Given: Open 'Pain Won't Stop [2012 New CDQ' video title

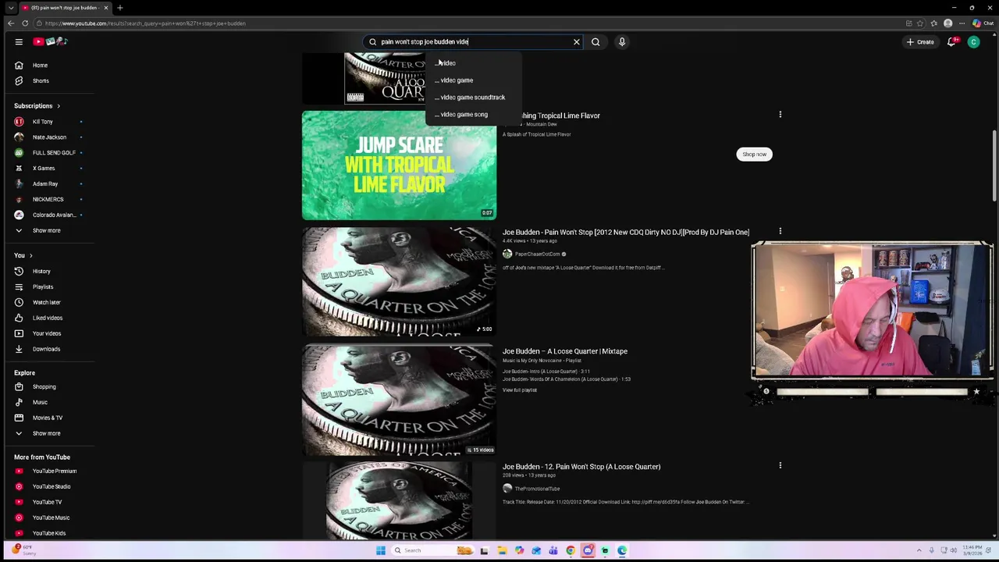Looking at the screenshot, I should [x=625, y=233].
